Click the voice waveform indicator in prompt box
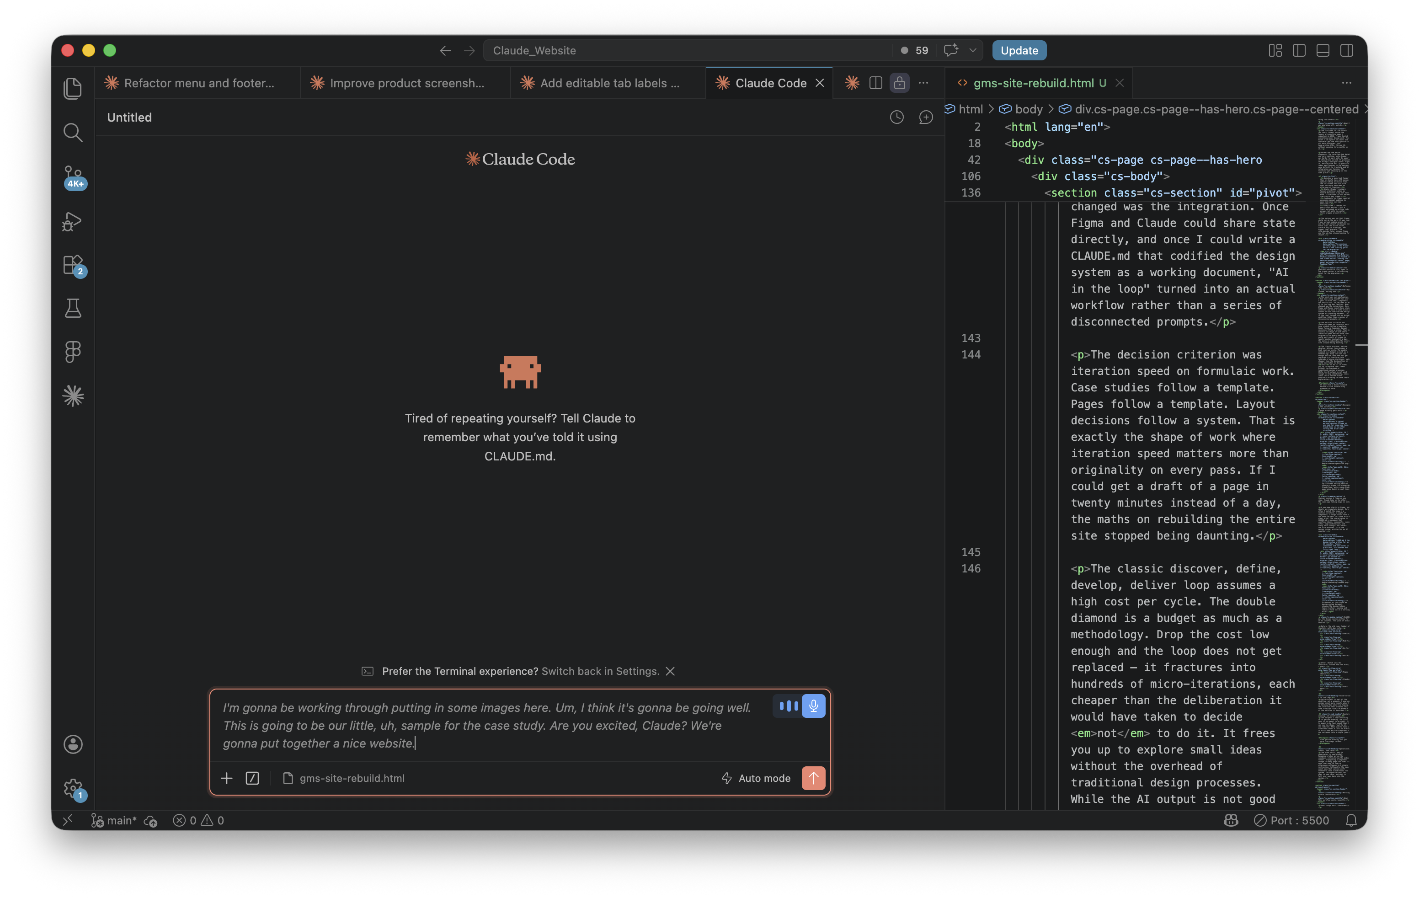Viewport: 1419px width, 898px height. point(788,706)
